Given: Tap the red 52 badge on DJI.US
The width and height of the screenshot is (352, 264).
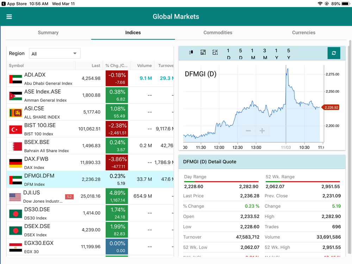Looking at the screenshot, I should click(x=69, y=197).
